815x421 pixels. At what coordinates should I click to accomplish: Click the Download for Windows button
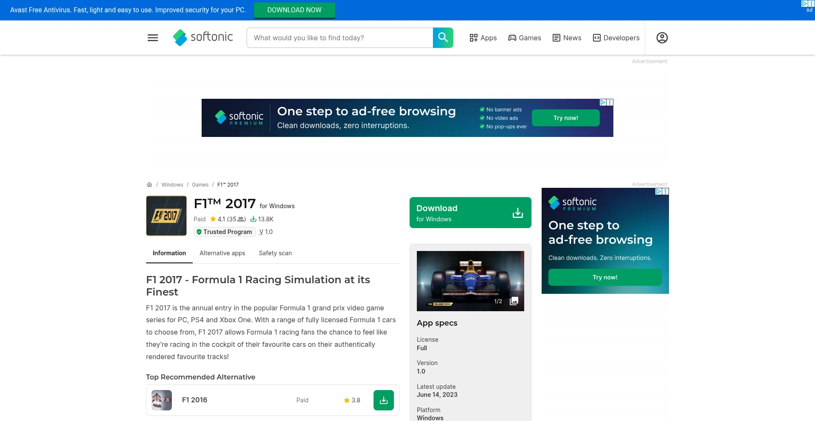pos(470,212)
